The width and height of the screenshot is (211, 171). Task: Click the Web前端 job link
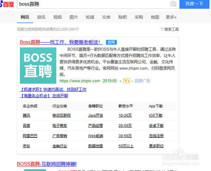(x=95, y=136)
